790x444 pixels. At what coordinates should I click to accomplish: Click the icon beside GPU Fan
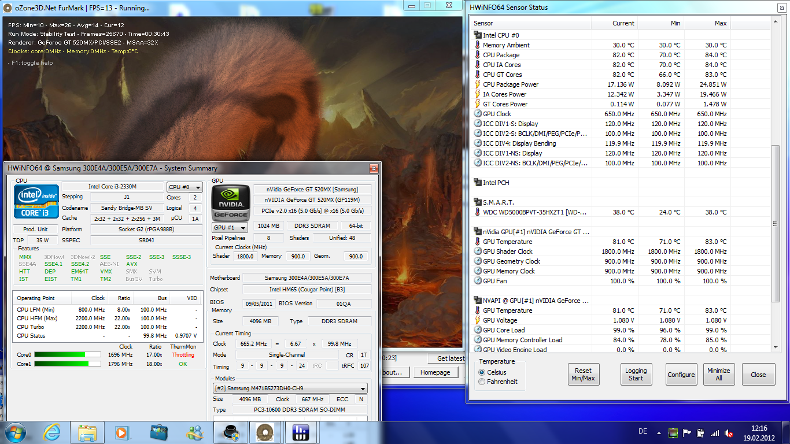click(x=478, y=281)
